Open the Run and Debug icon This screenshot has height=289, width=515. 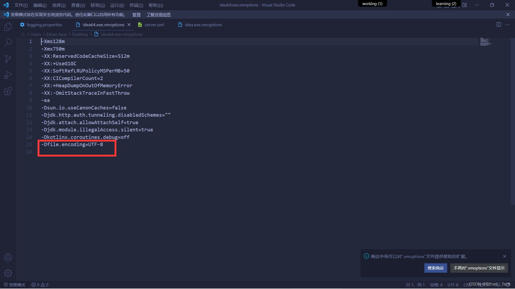[x=8, y=75]
